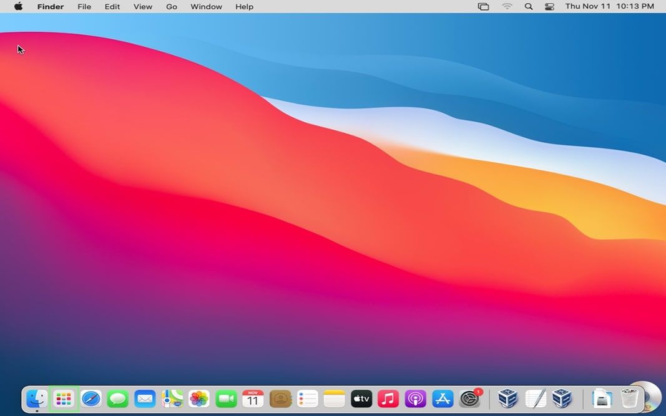Open the Messages app
This screenshot has width=666, height=416.
point(117,399)
